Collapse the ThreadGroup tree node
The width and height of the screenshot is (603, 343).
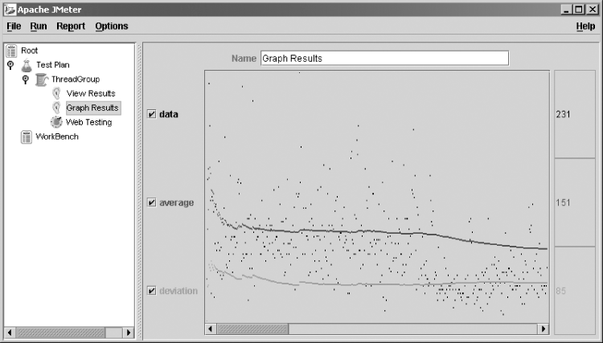pos(26,80)
